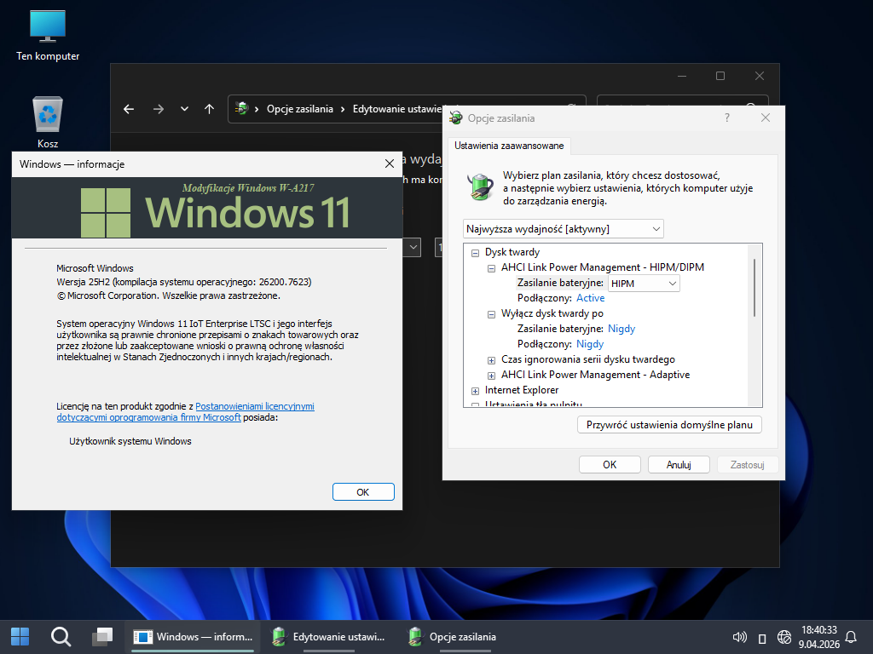Viewport: 873px width, 654px height.
Task: Go back with the Explorer back arrow
Action: point(129,109)
